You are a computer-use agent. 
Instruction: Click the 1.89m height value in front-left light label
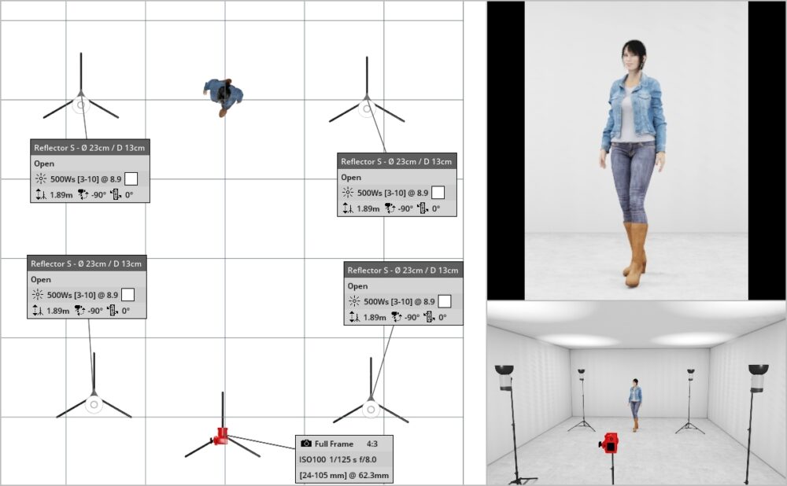pos(59,311)
